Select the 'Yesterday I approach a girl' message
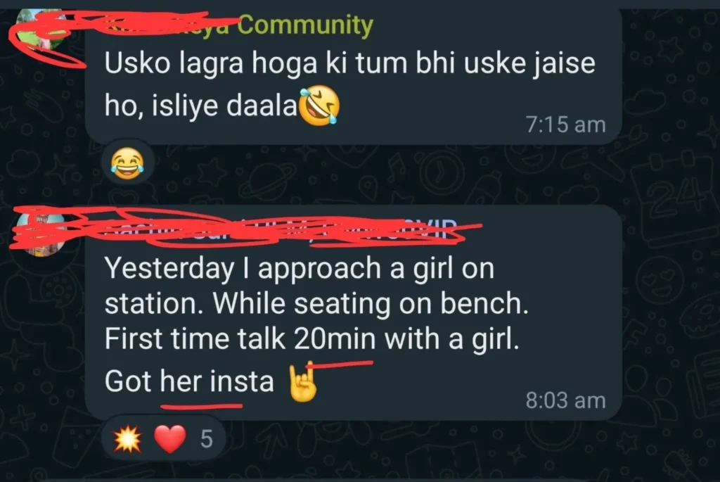The image size is (720, 482). pos(354,312)
